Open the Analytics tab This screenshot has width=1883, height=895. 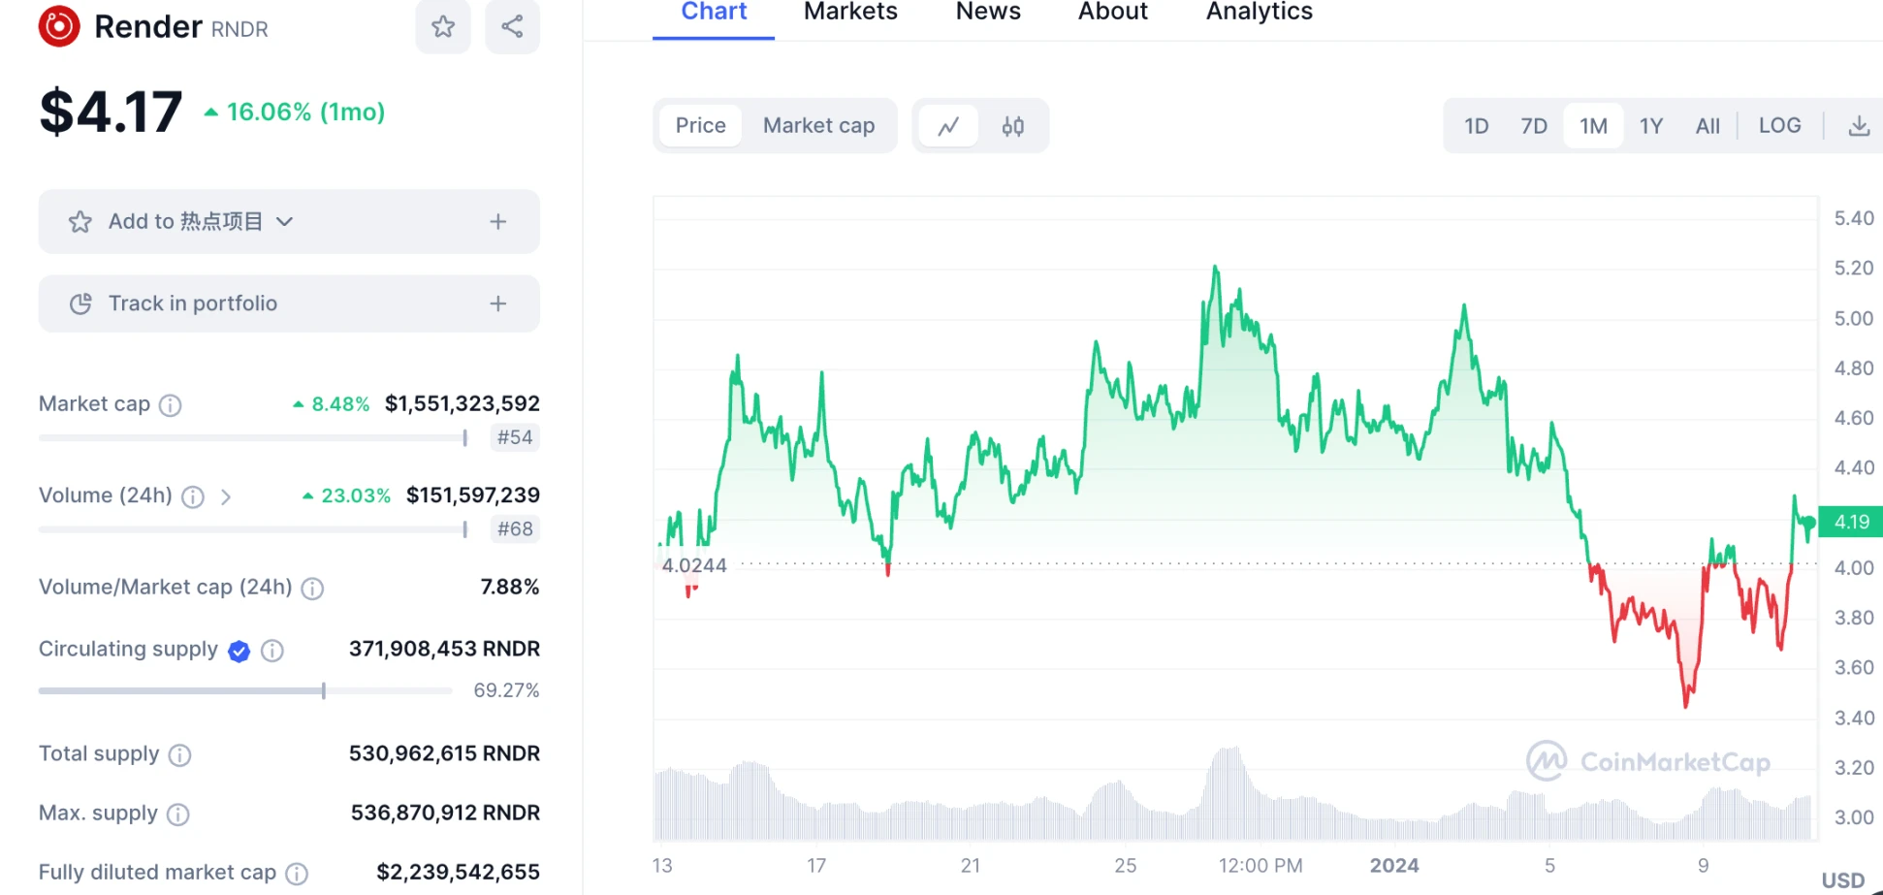pos(1259,12)
